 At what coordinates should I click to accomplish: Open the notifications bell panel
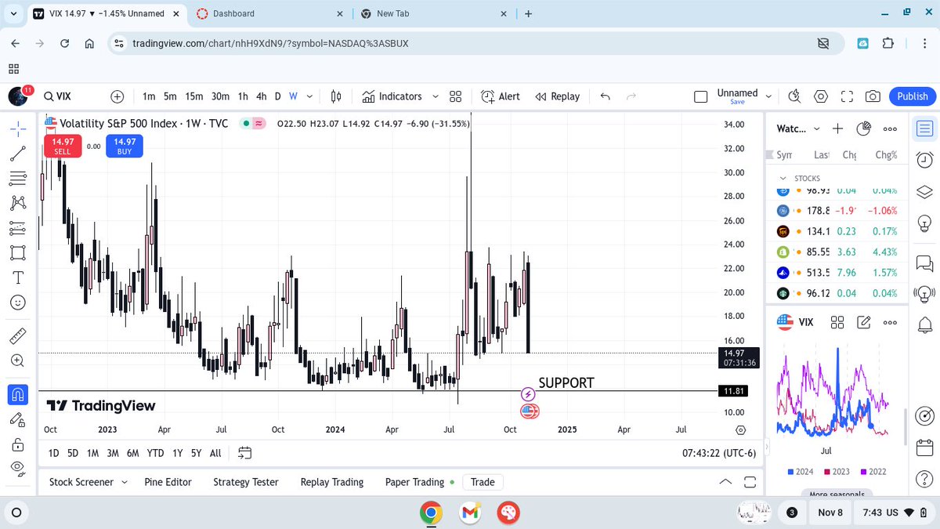click(924, 324)
